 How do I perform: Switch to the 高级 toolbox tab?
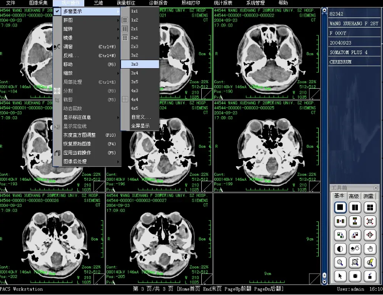354,196
